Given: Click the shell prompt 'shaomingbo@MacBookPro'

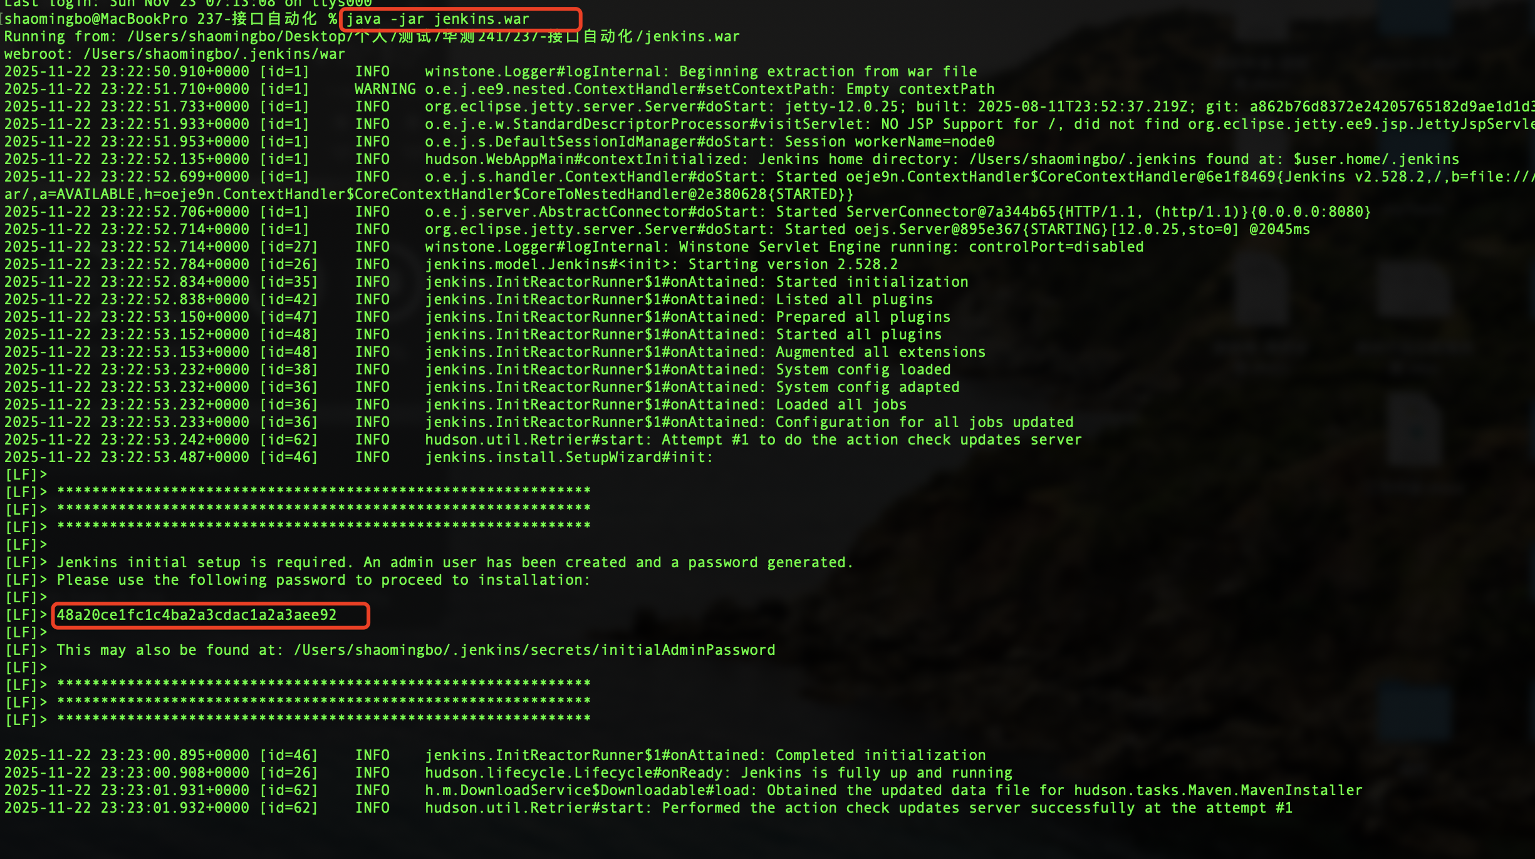Looking at the screenshot, I should pyautogui.click(x=95, y=19).
